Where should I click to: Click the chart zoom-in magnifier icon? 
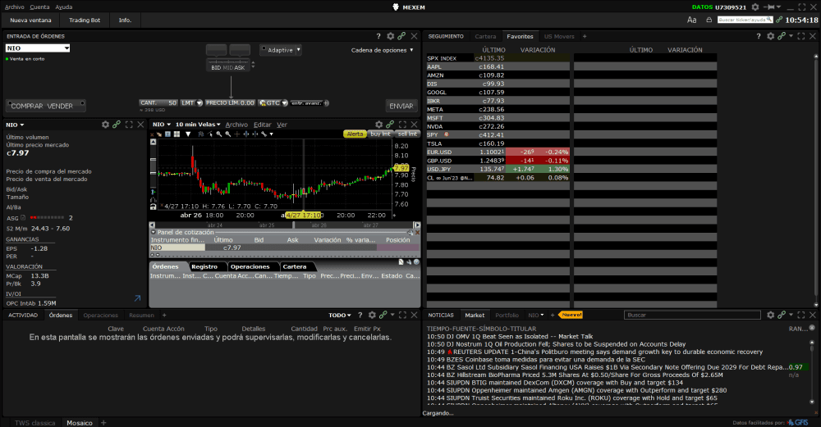219,134
